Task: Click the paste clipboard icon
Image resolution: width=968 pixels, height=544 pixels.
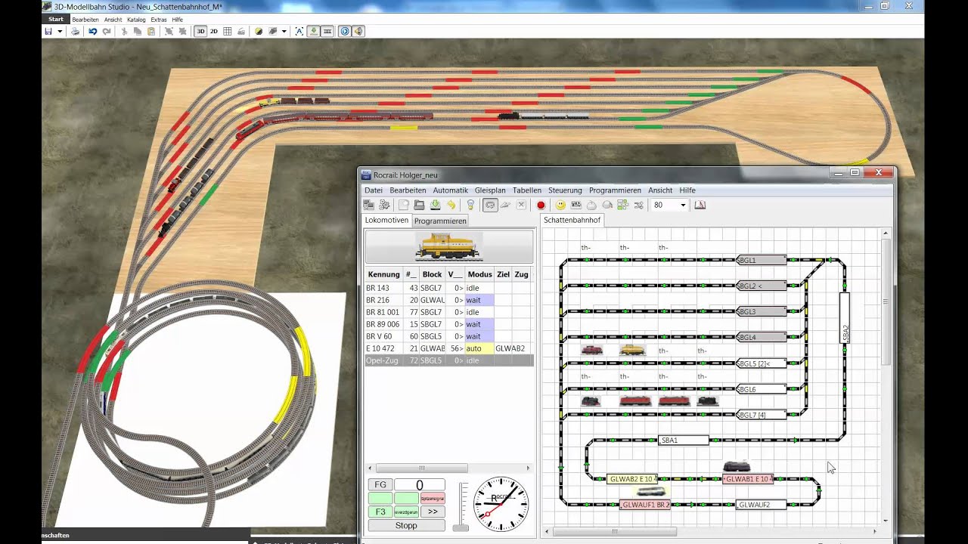Action: pyautogui.click(x=151, y=32)
